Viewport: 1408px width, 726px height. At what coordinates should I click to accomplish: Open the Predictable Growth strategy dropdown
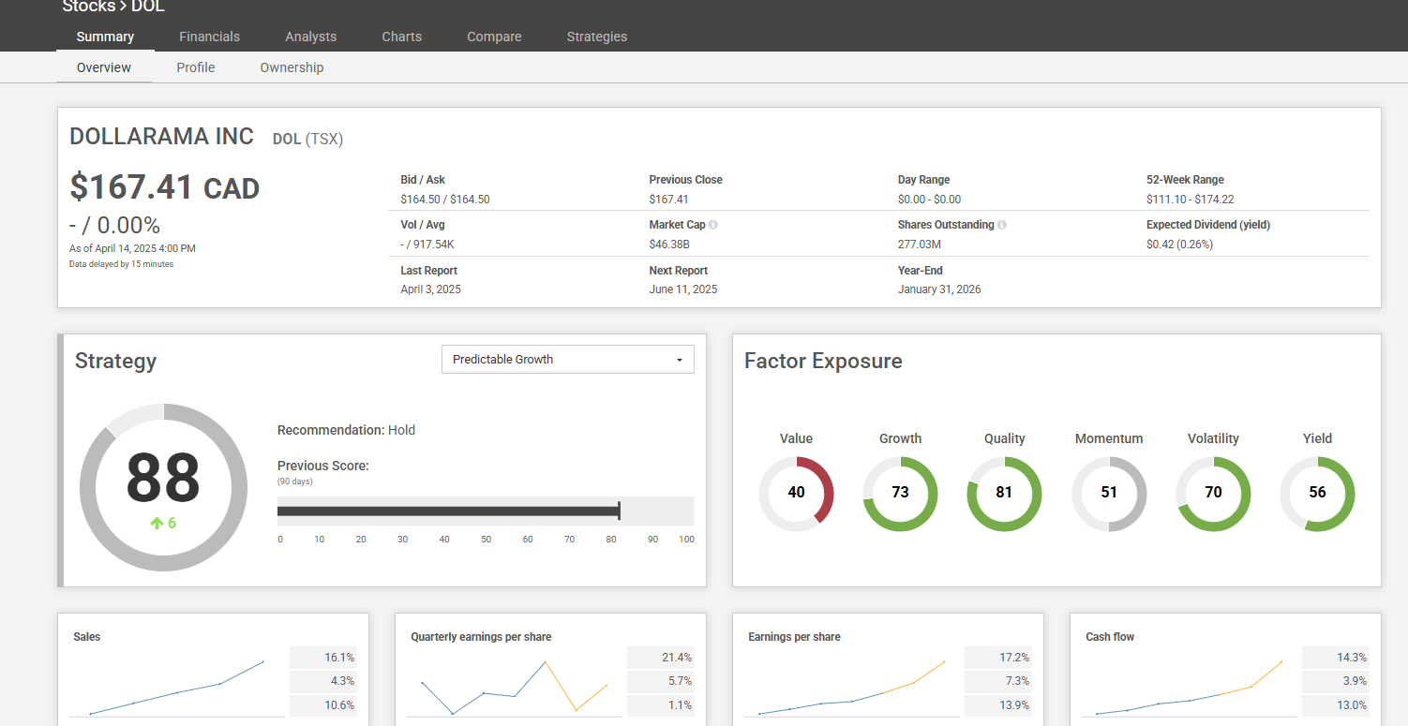point(568,360)
